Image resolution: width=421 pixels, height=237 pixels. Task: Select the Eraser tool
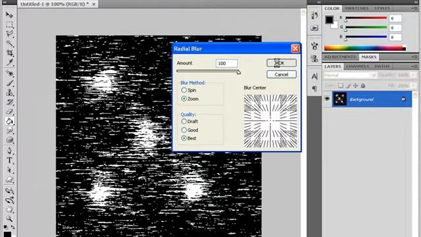9,111
